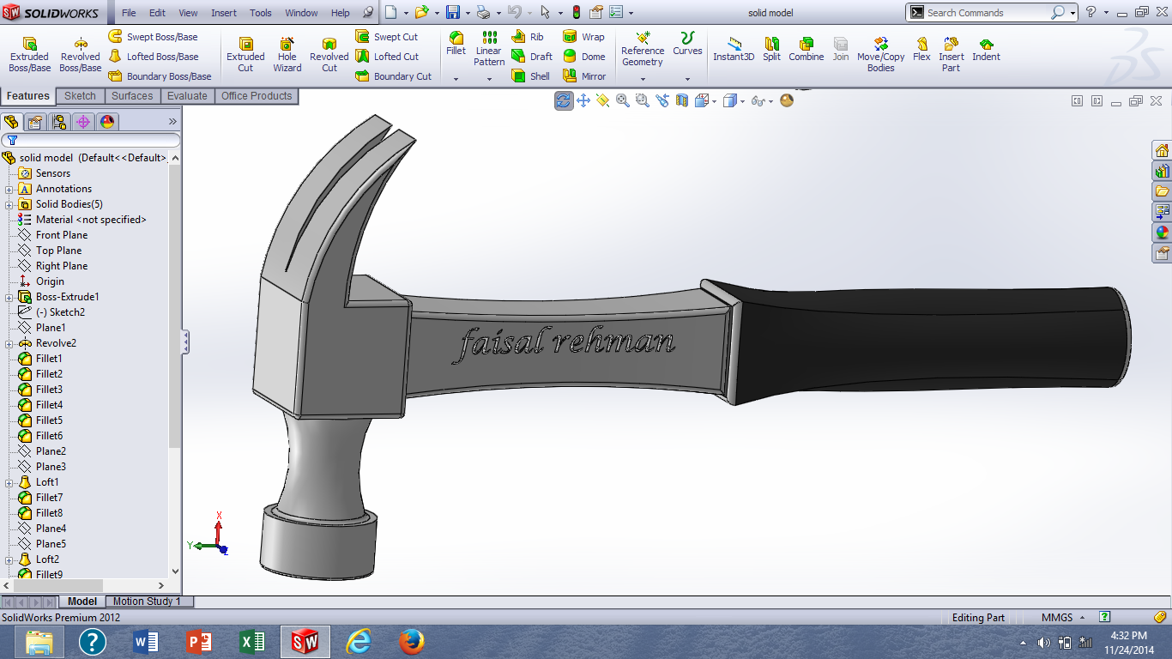Start the Linear Pattern tool
The image size is (1172, 659).
(x=489, y=49)
